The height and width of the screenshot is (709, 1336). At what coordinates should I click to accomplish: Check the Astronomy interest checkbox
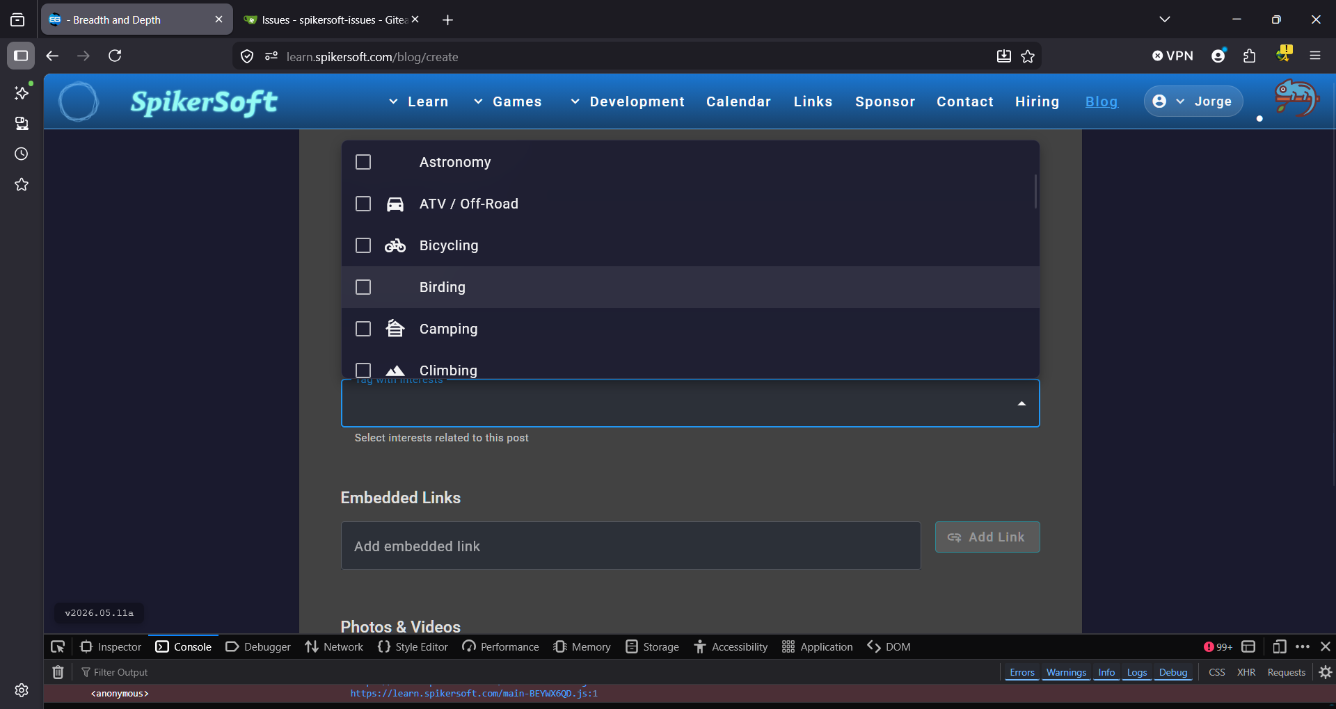pos(363,162)
